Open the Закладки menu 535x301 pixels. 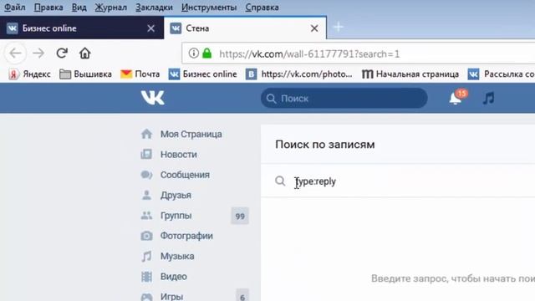(x=154, y=8)
